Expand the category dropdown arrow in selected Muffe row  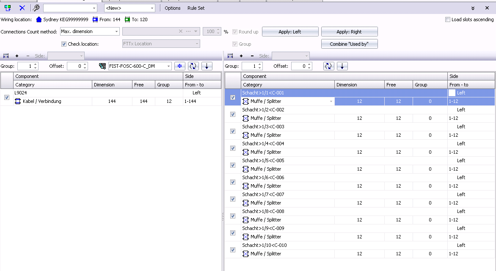[331, 101]
